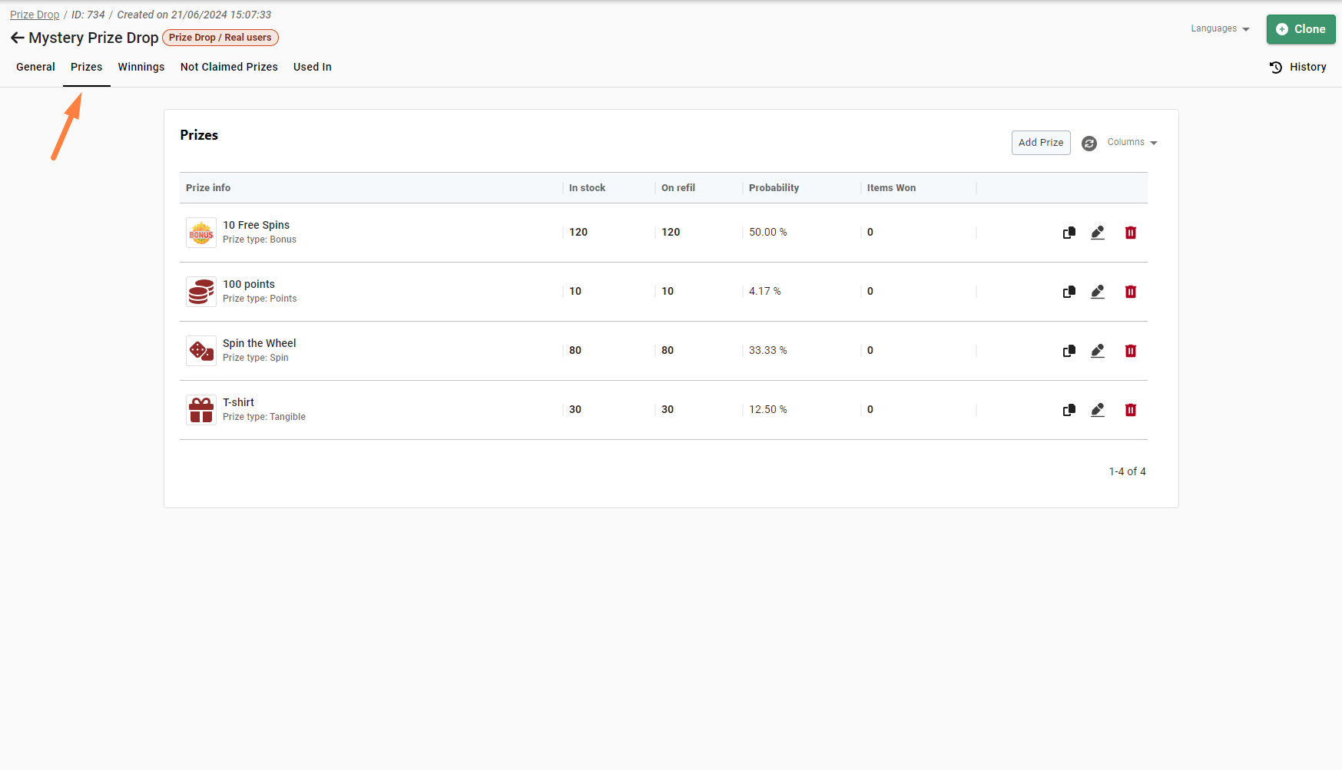Screen dimensions: 1342x770
Task: Go to the General tab
Action: (x=35, y=67)
